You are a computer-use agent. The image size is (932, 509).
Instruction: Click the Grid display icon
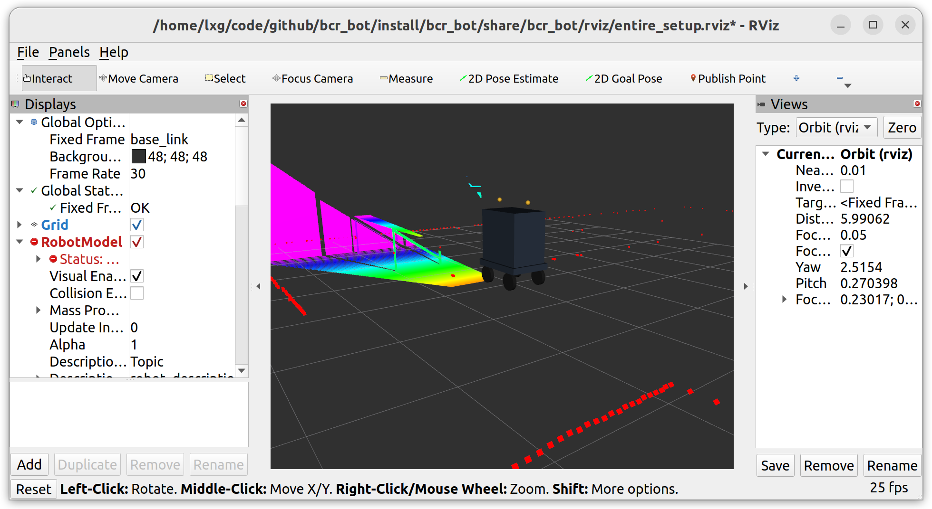[34, 225]
